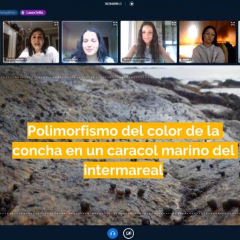
Task: Enable webcam sharing with the camera button
Action: (x=129, y=233)
